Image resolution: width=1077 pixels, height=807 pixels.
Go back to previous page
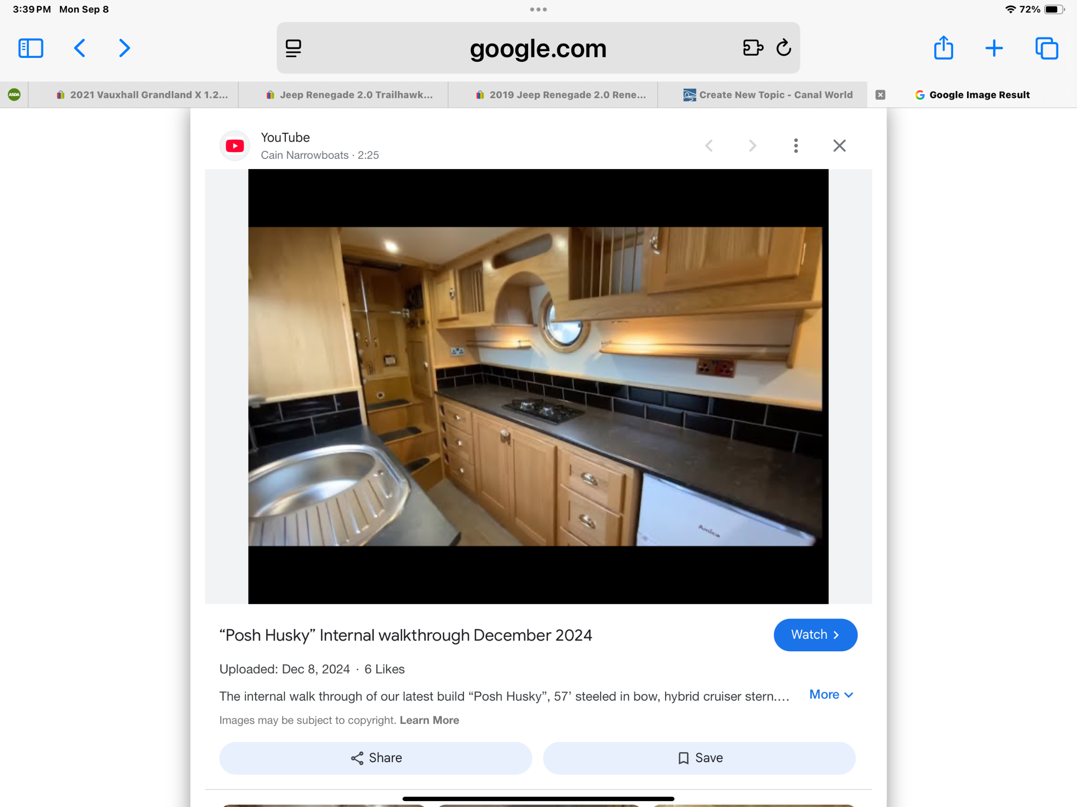tap(80, 48)
